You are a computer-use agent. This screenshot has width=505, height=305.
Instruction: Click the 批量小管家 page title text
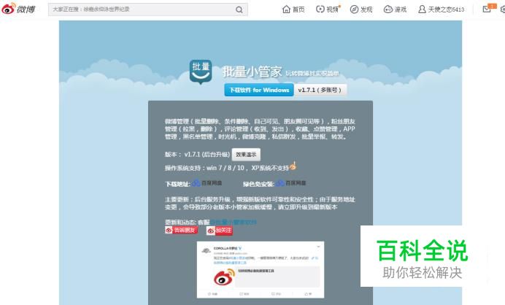[252, 72]
